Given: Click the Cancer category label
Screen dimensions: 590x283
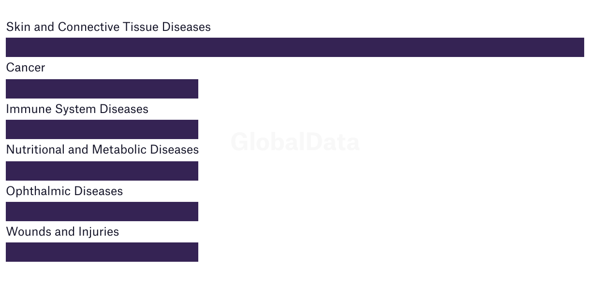Looking at the screenshot, I should 26,68.
